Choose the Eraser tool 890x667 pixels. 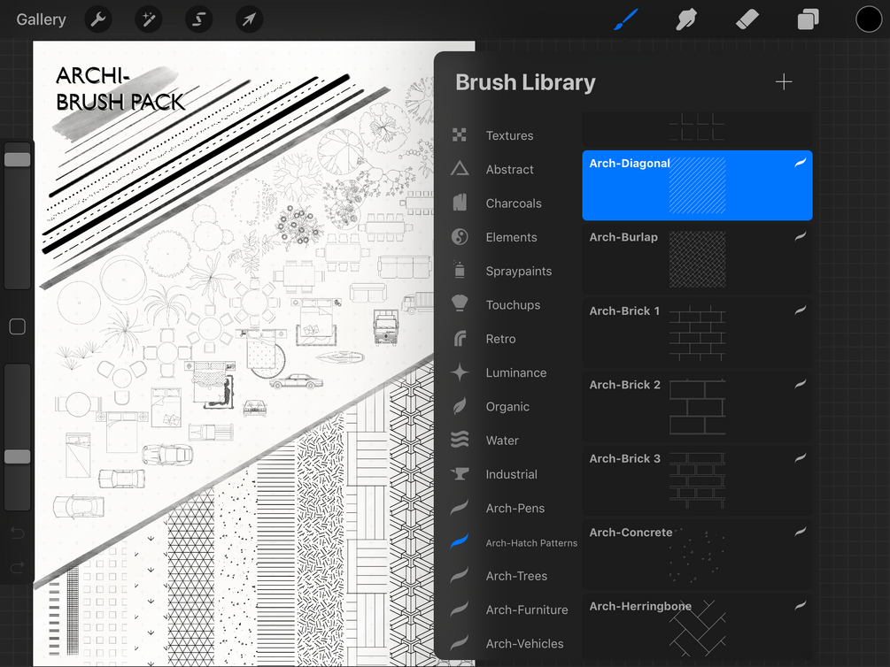tap(747, 19)
